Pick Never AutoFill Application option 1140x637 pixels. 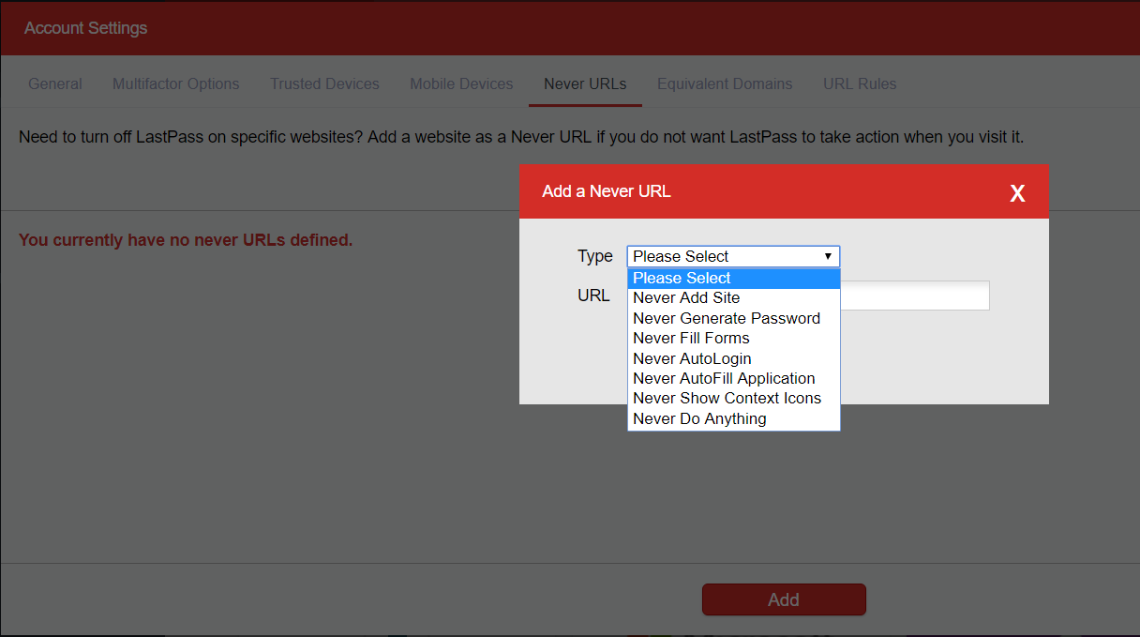coord(733,378)
